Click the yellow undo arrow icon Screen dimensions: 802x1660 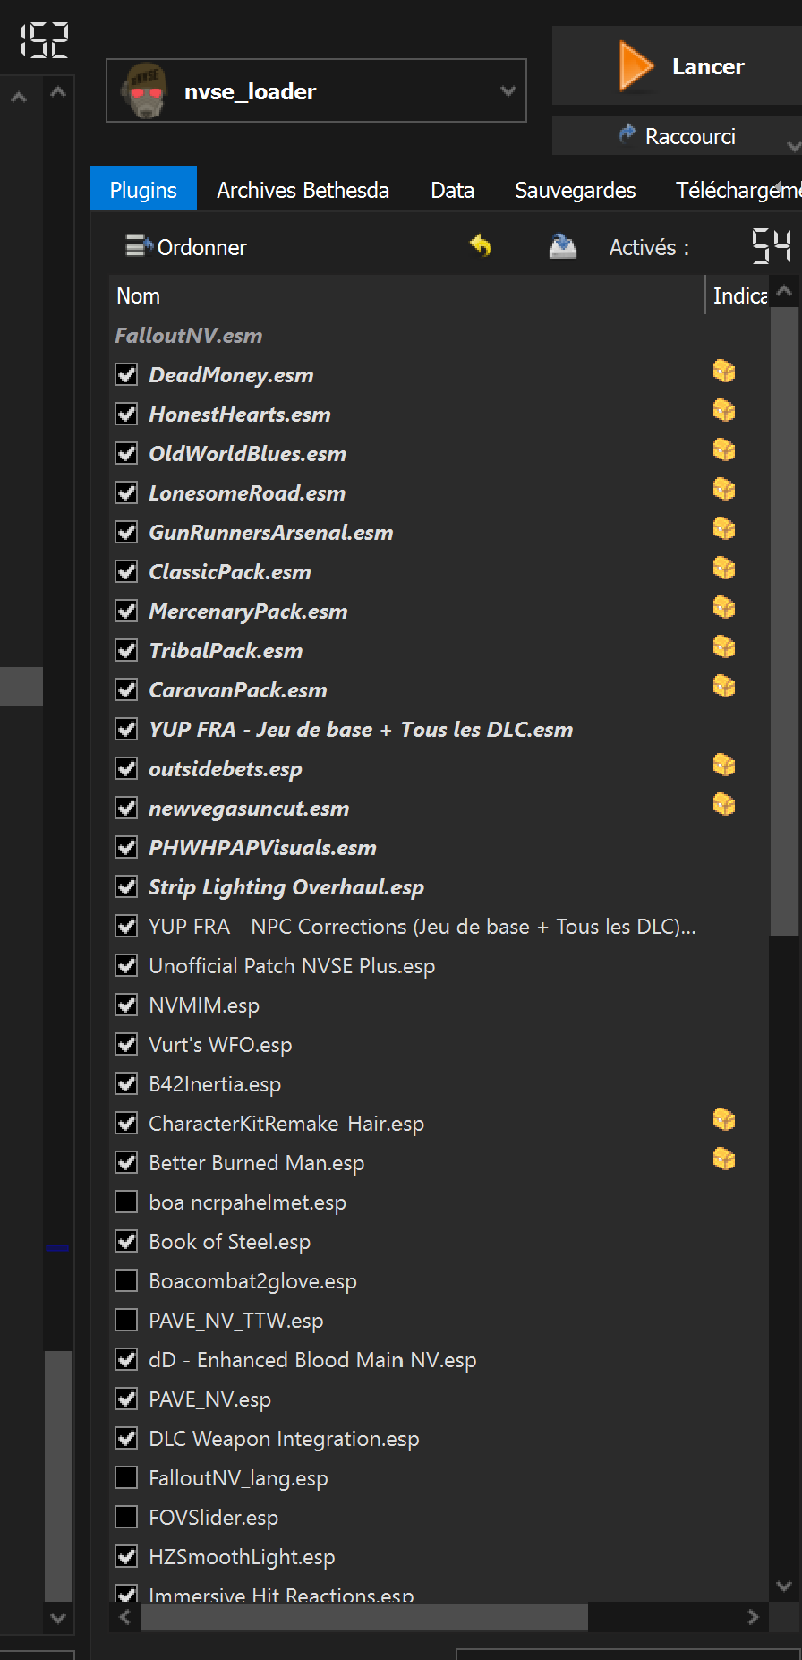[481, 245]
